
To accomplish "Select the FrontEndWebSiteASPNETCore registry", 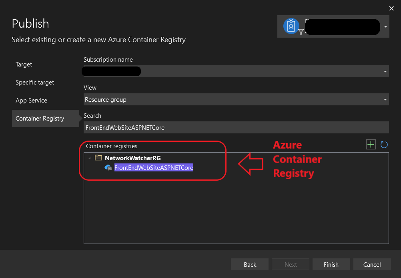I will (x=154, y=168).
